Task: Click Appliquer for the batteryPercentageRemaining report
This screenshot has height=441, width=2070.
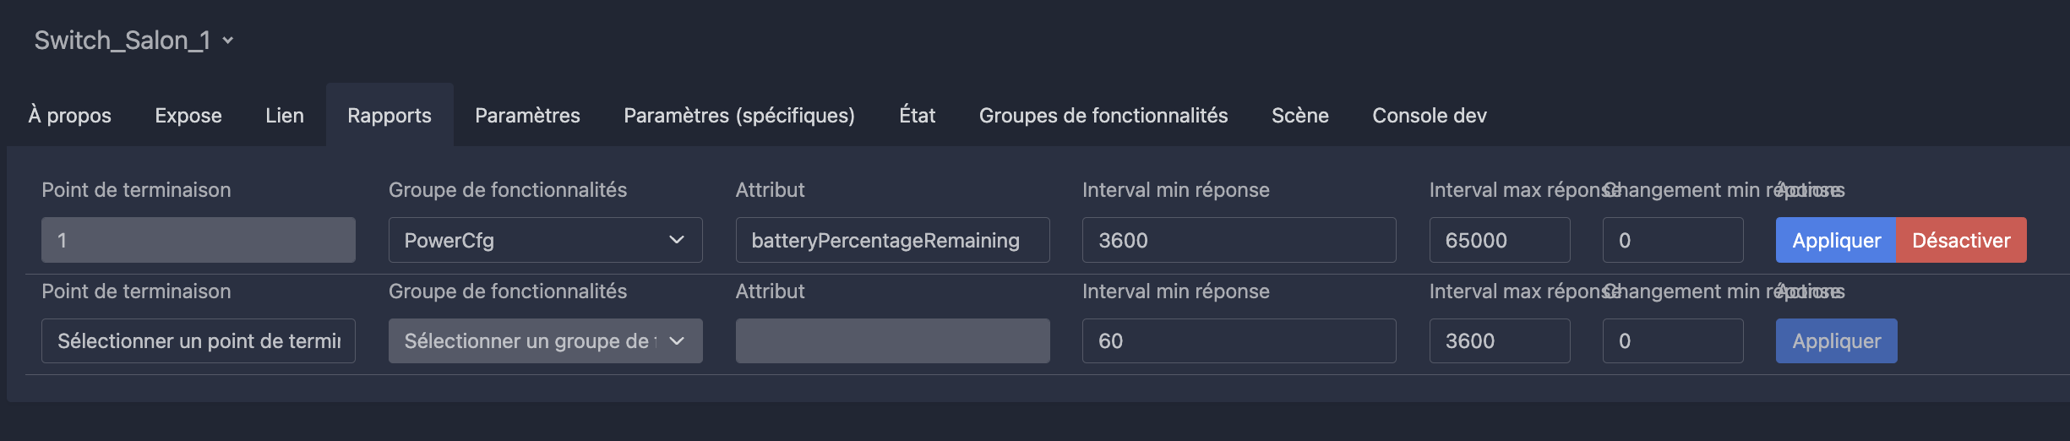Action: tap(1836, 240)
